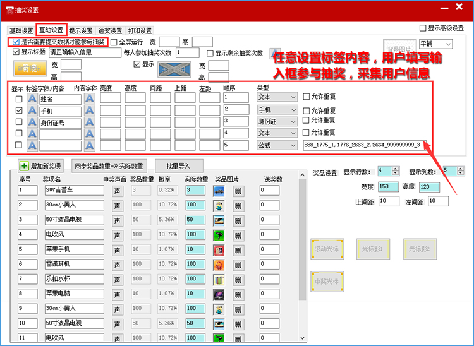Check 允许重复 for the 身份证 row
474x346 pixels.
pyautogui.click(x=307, y=121)
